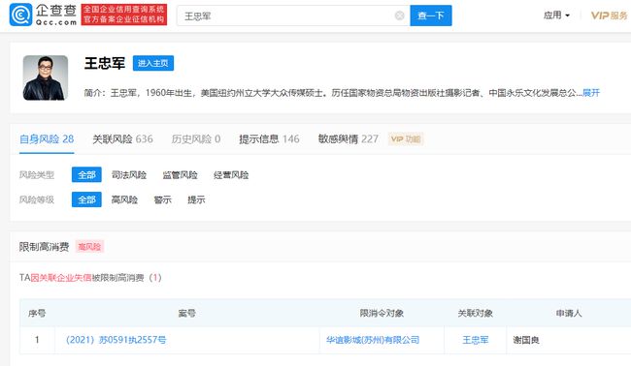The height and width of the screenshot is (366, 631).
Task: Click the search field containing 王忠军
Action: (x=293, y=15)
